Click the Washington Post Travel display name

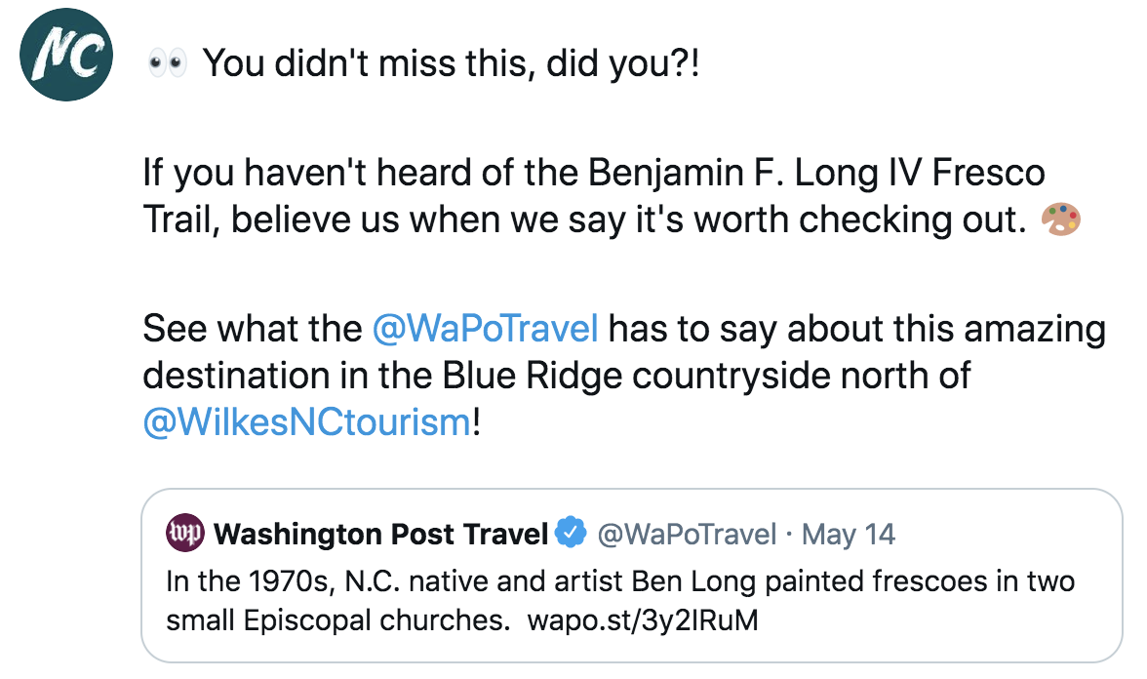[x=380, y=534]
